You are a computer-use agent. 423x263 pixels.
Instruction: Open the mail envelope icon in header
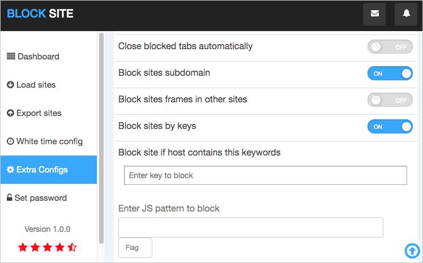(x=374, y=14)
